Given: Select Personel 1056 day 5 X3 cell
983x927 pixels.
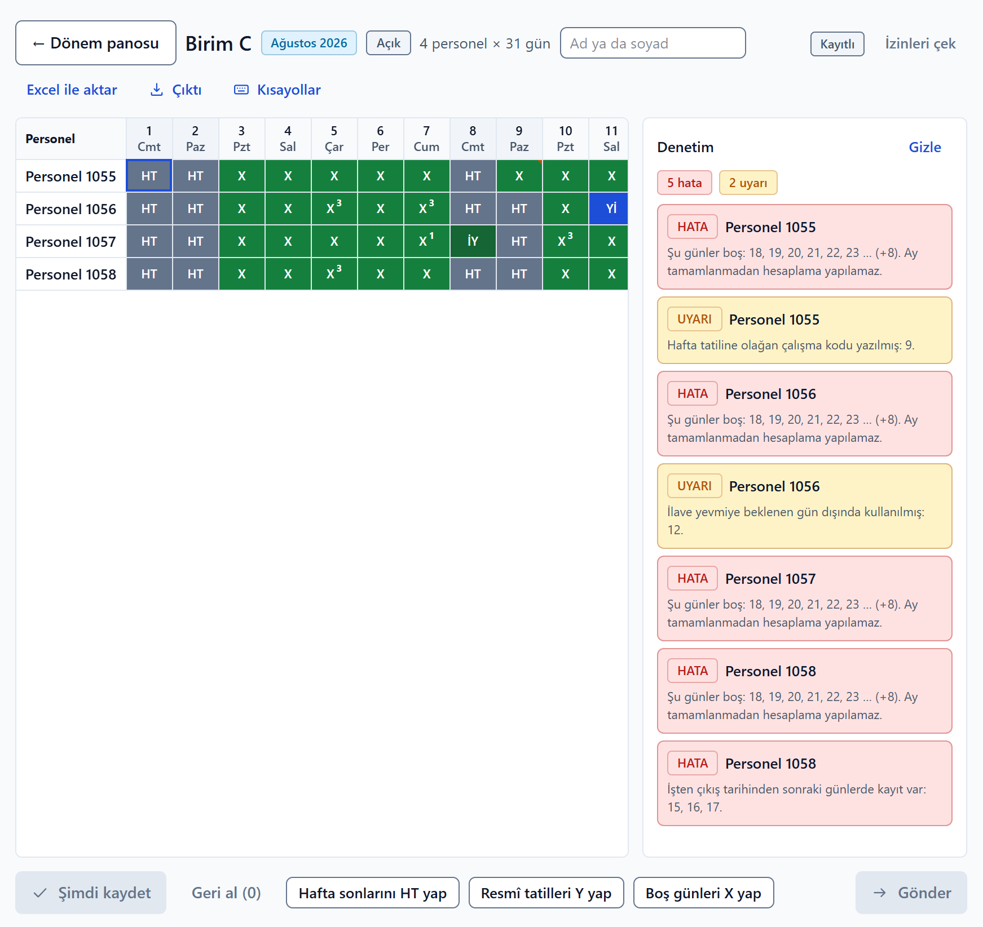Looking at the screenshot, I should click(334, 209).
